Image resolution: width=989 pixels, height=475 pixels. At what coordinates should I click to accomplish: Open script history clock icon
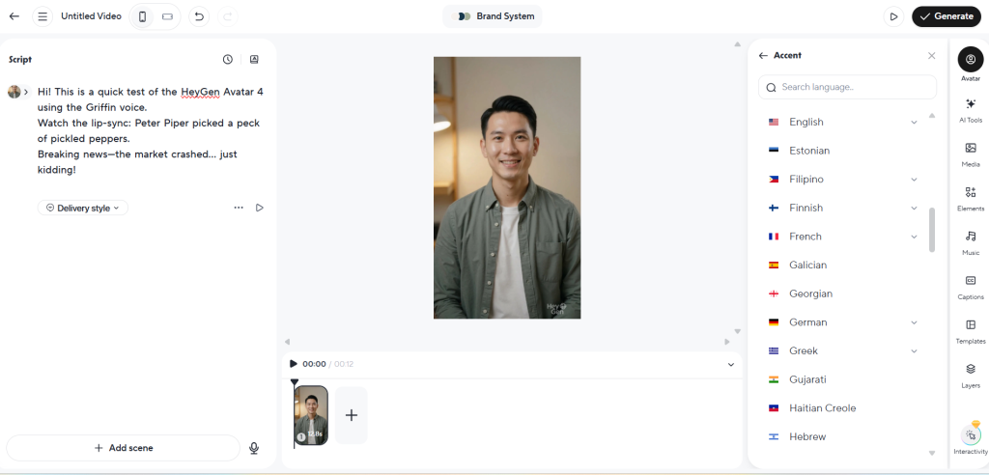(x=228, y=59)
